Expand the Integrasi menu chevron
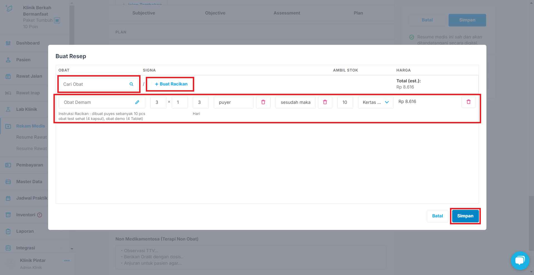The image size is (534, 275). [x=61, y=248]
